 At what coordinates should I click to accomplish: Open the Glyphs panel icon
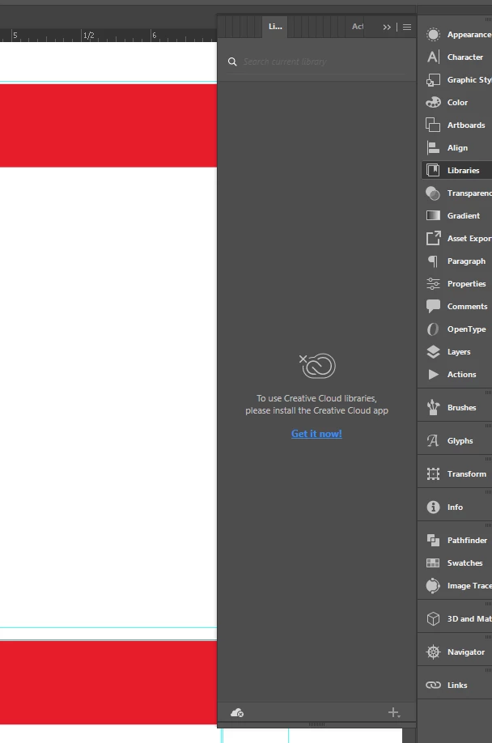coord(433,440)
